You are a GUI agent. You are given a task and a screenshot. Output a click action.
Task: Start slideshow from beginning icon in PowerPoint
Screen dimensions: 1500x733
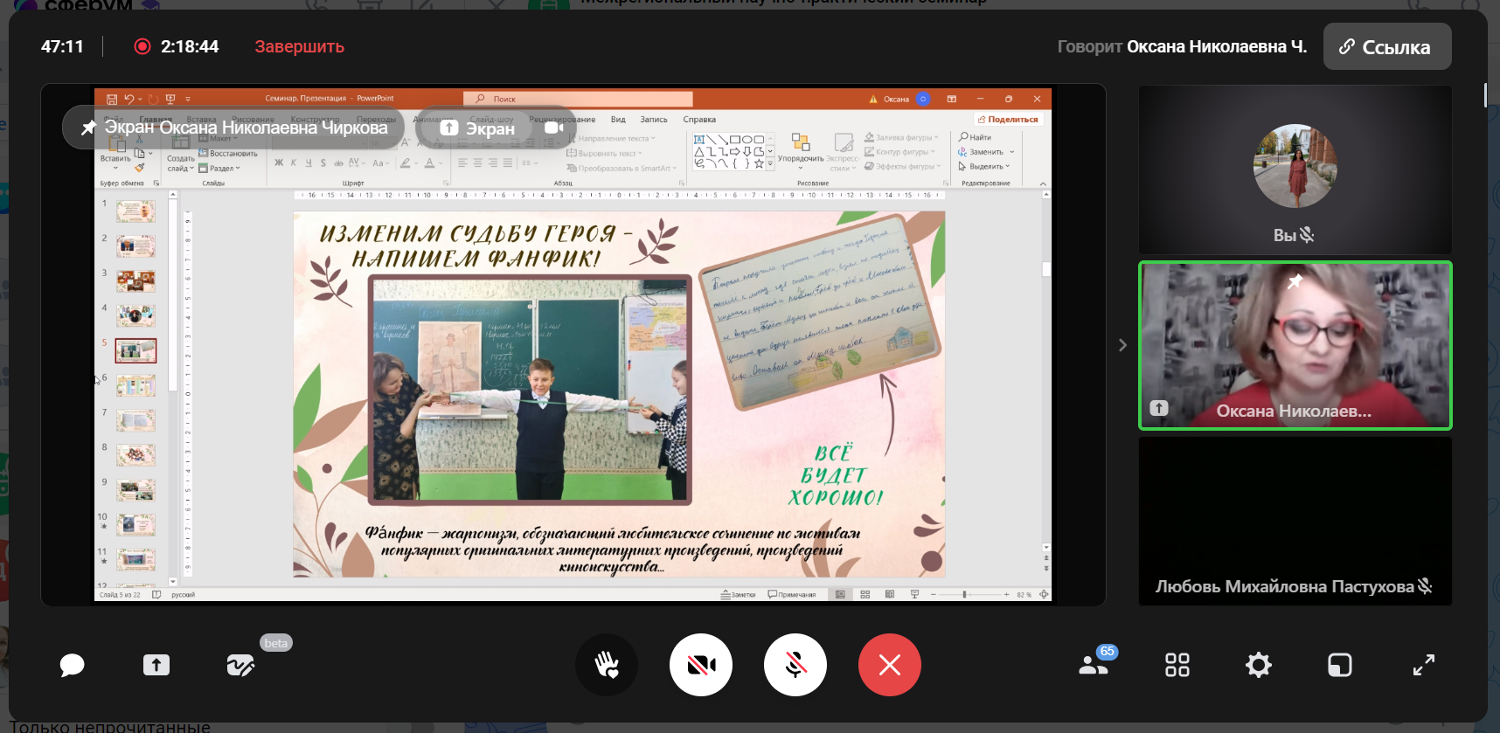(x=170, y=100)
